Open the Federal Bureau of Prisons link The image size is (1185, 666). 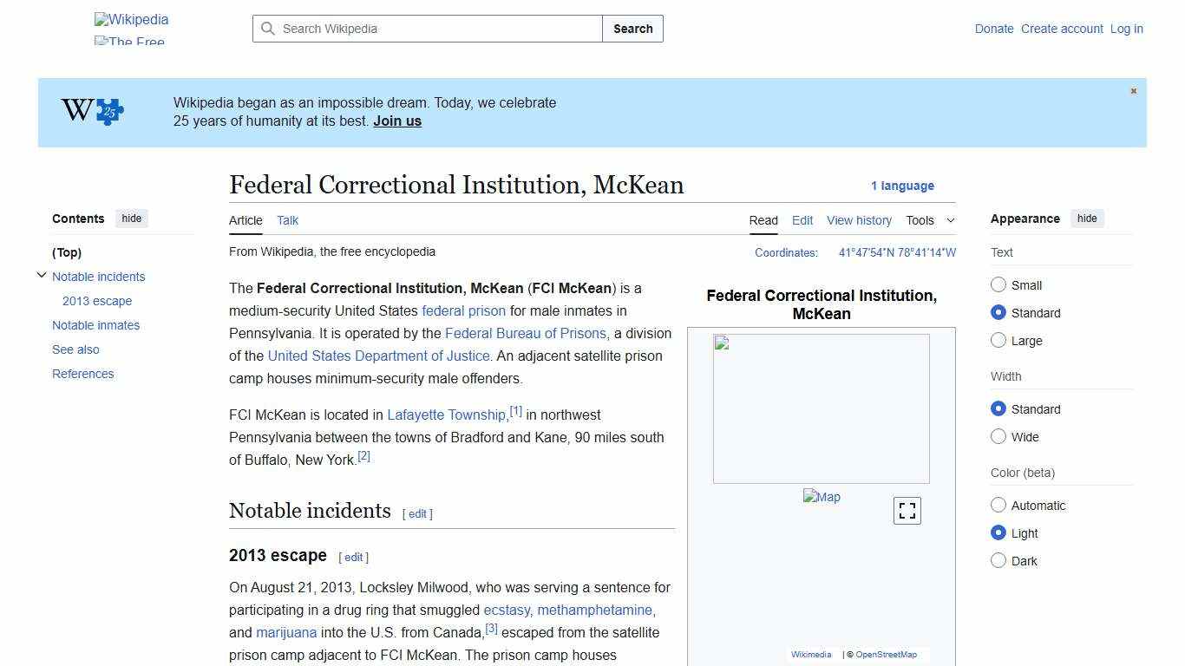coord(526,333)
